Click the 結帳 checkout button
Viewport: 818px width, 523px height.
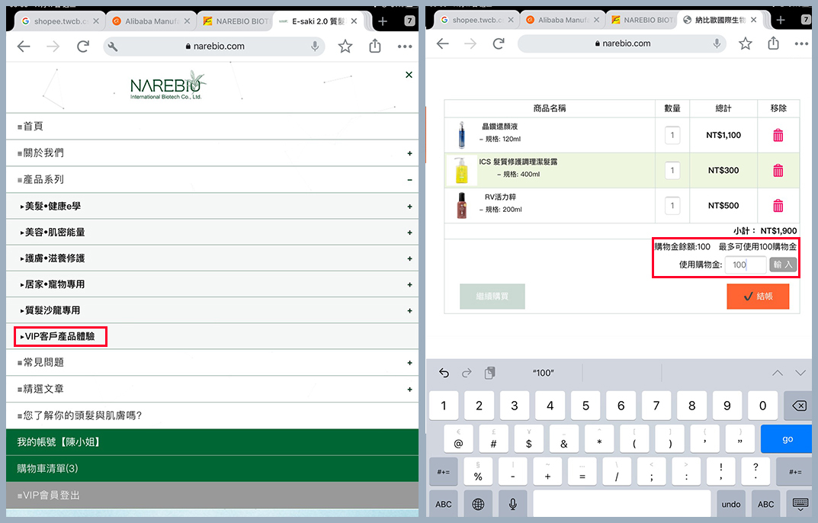(758, 297)
